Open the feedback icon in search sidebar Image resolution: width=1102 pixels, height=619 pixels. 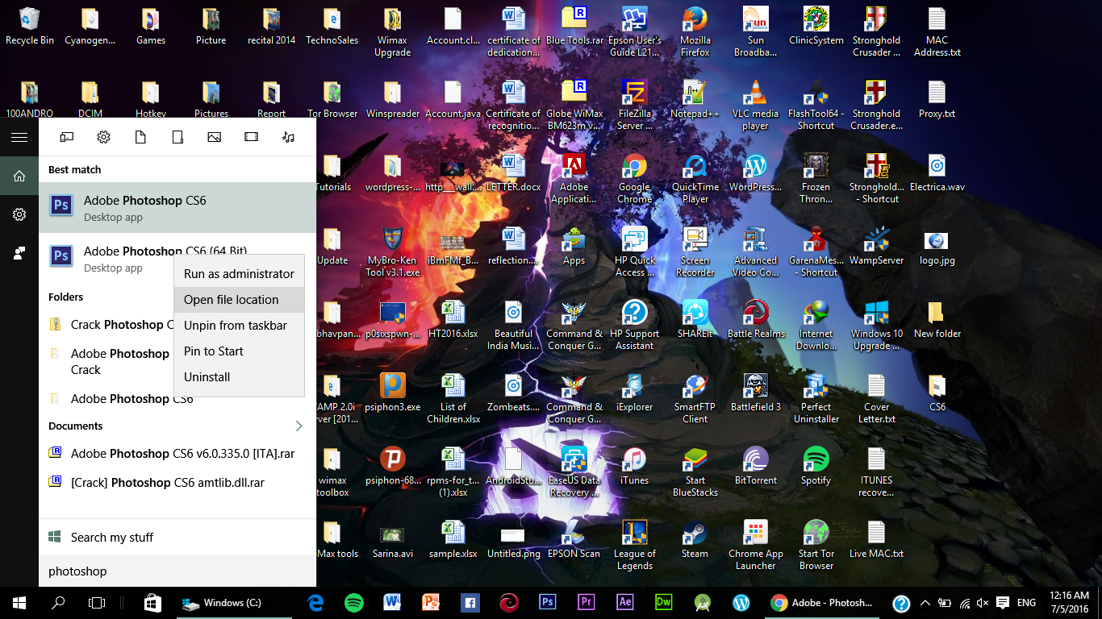[19, 253]
